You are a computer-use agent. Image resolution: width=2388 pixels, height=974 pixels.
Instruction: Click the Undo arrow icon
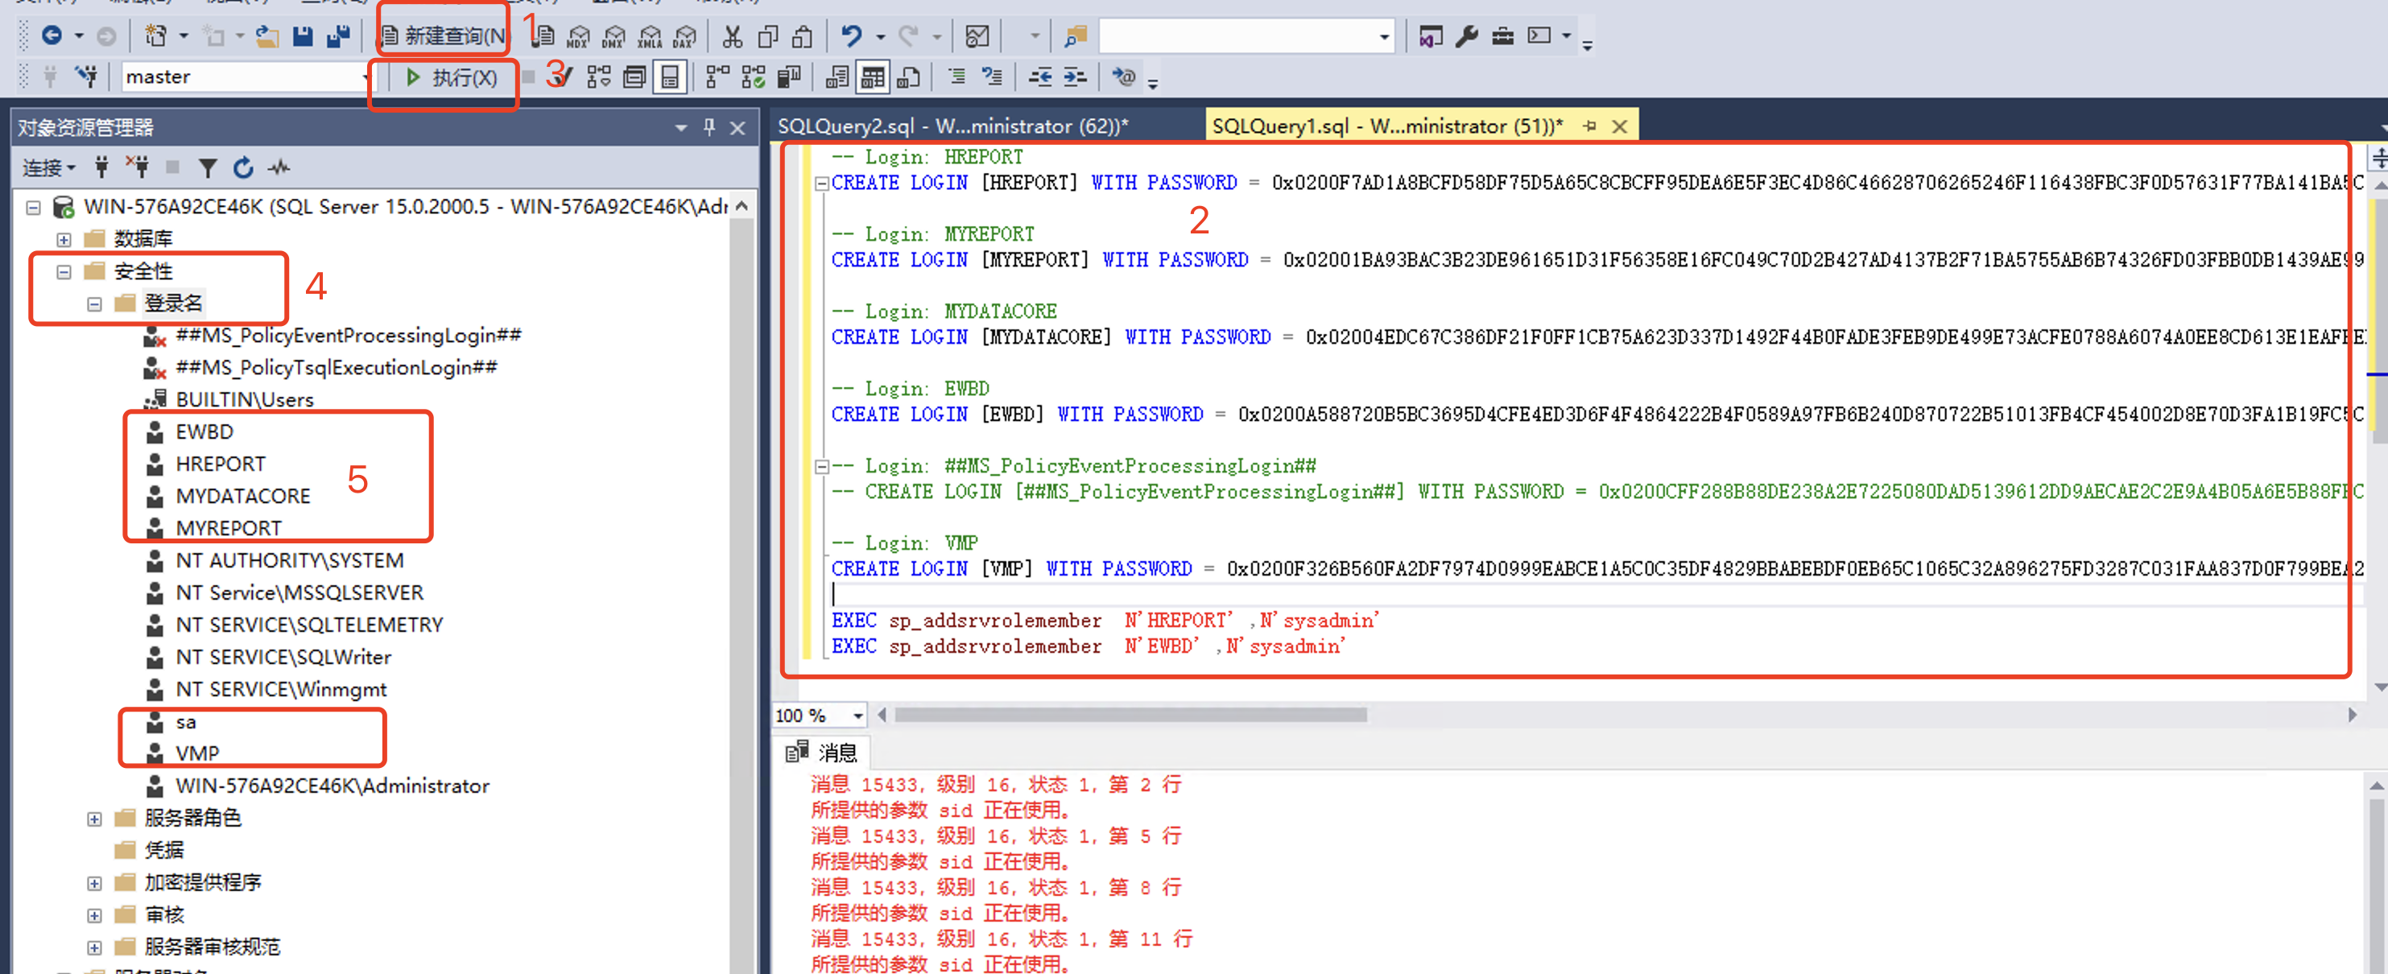851,36
